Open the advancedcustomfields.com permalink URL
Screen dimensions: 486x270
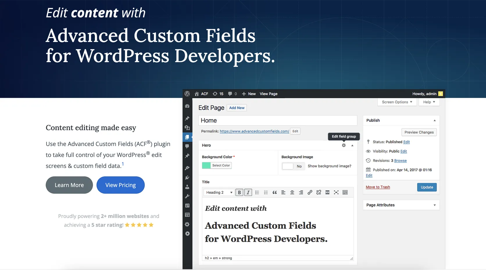(254, 131)
